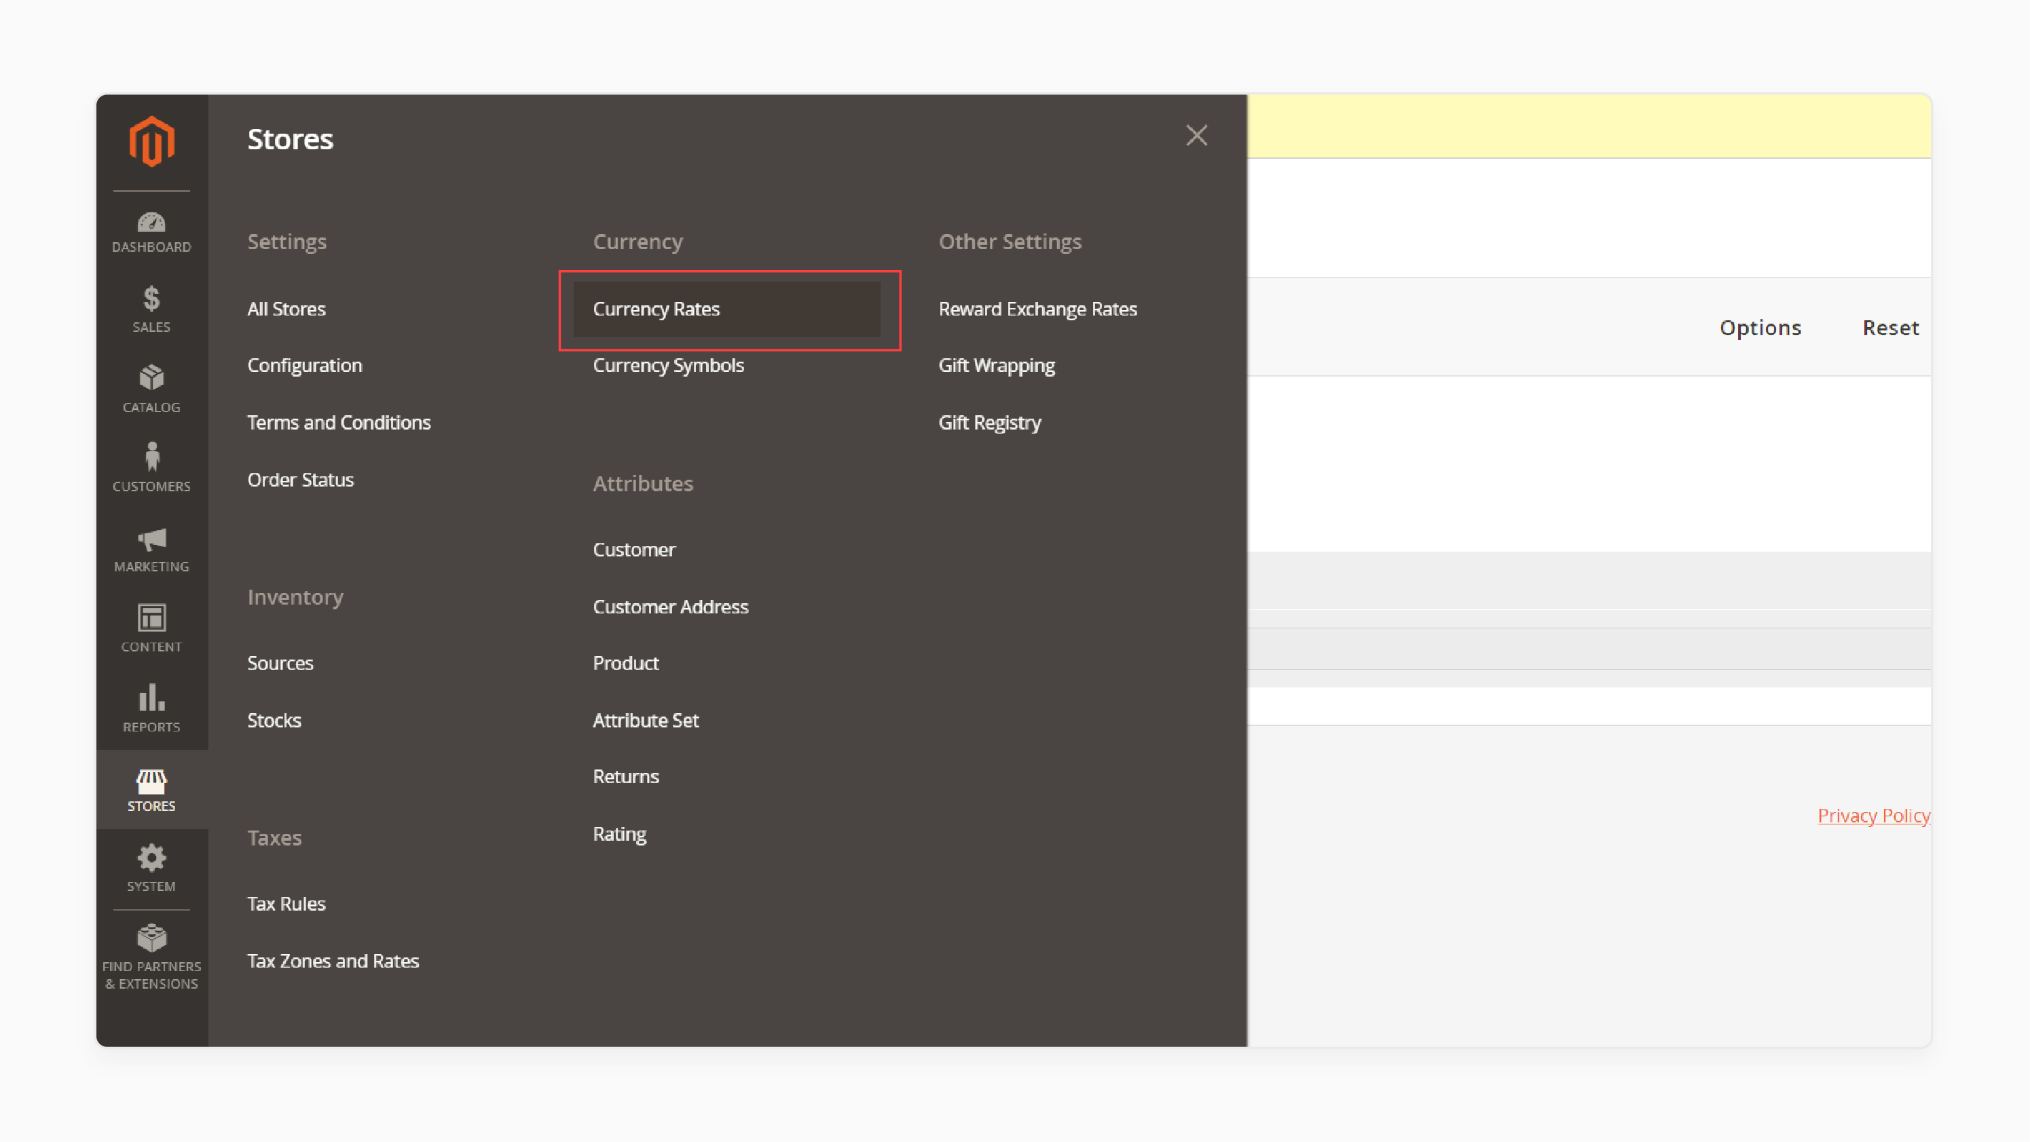Open Gift Wrapping settings
Viewport: 2030px width, 1142px height.
[996, 366]
